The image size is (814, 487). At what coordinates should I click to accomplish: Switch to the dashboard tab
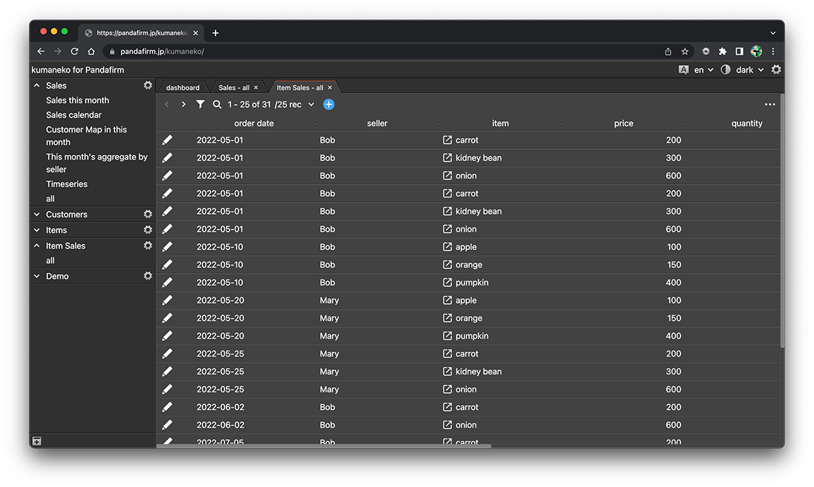tap(183, 88)
